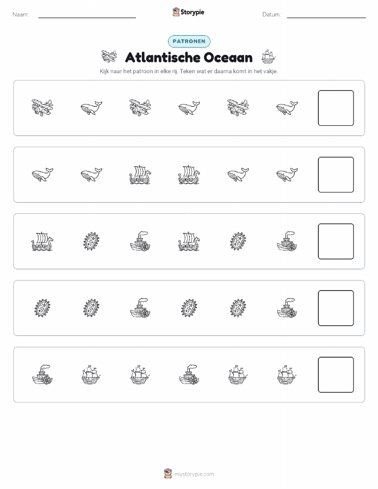The width and height of the screenshot is (378, 489).
Task: Click the last whale in row one
Action: click(287, 108)
